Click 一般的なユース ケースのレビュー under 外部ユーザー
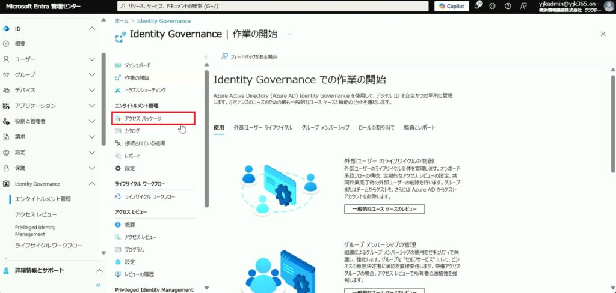Screen dimensions: 616x293 (384, 209)
